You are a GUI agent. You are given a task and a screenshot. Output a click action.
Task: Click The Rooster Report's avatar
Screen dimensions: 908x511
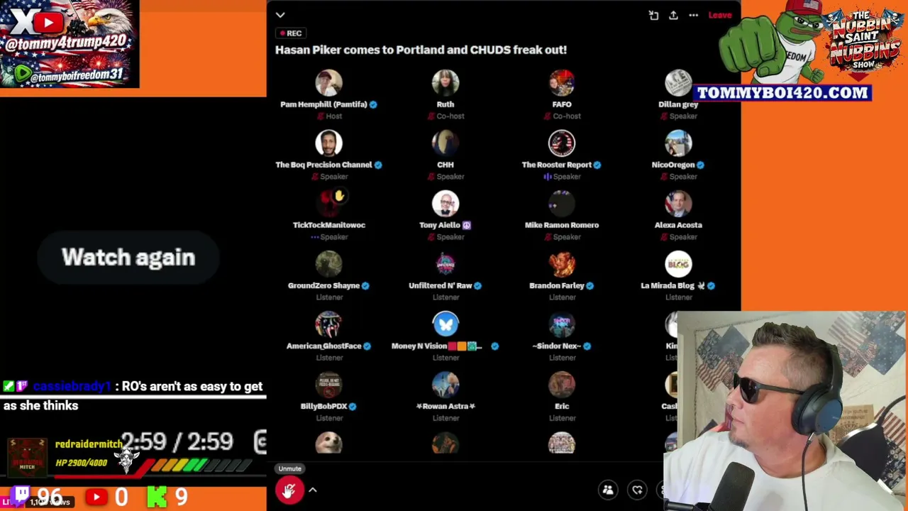coord(562,143)
